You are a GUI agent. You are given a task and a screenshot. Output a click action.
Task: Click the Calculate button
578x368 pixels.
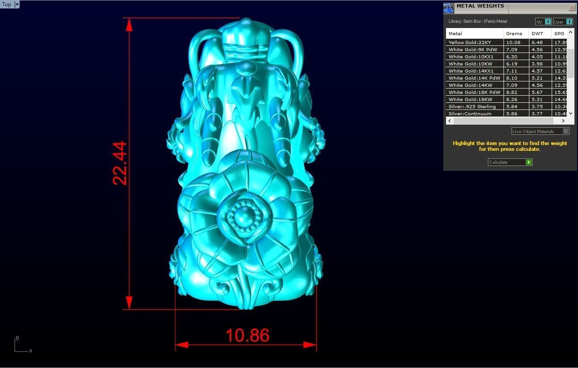[510, 162]
